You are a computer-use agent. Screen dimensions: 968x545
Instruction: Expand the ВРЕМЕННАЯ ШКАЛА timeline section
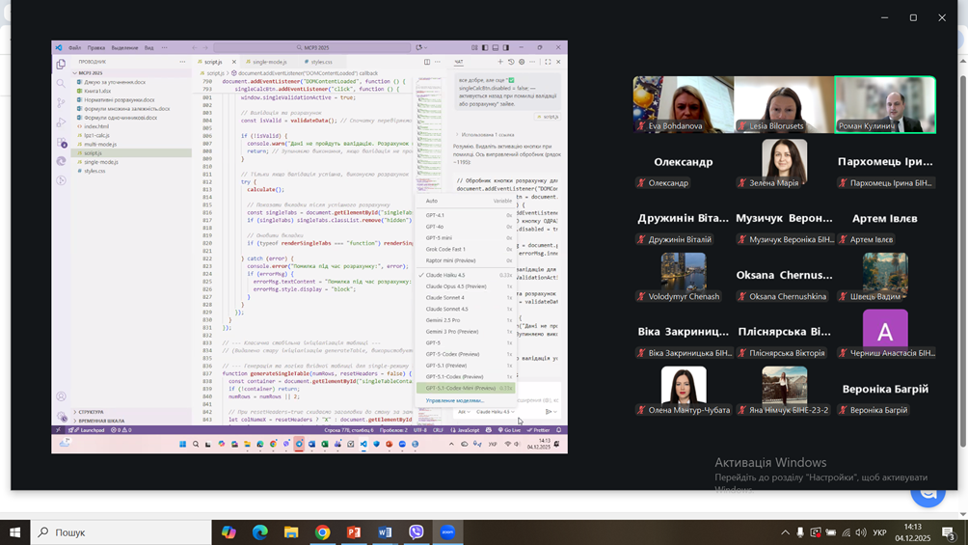pyautogui.click(x=101, y=421)
